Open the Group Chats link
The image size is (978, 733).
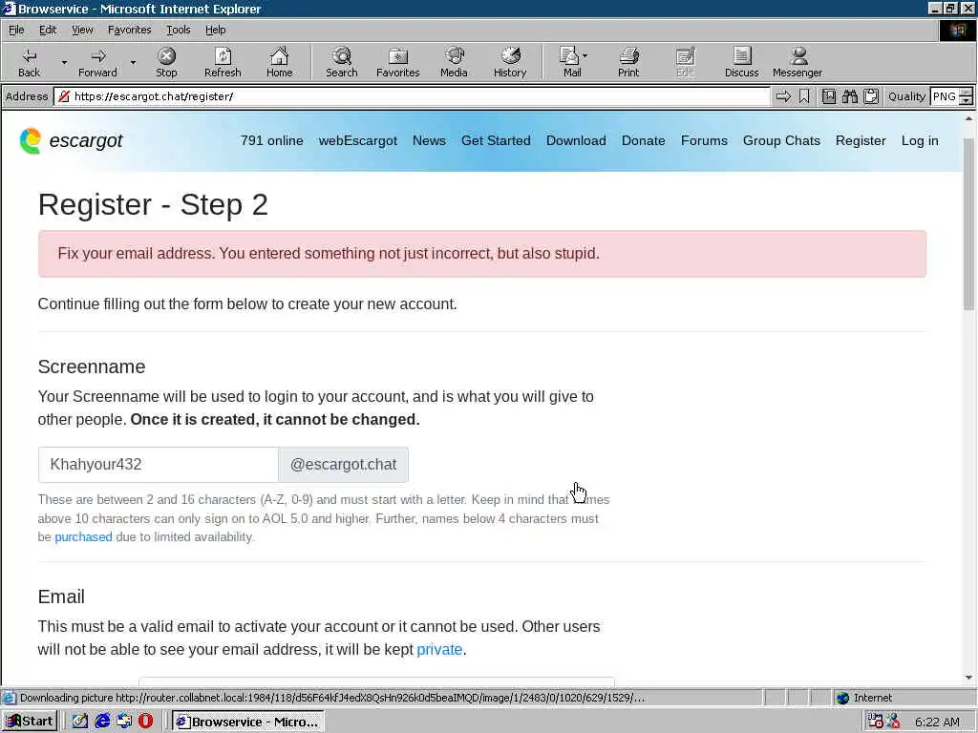(781, 141)
